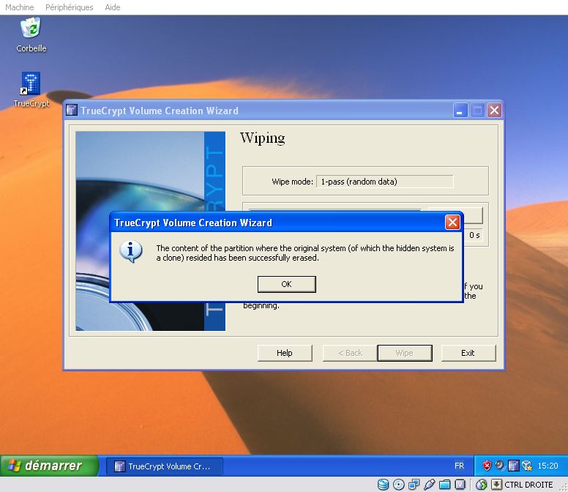Click the keyboard capture arrow icon
The height and width of the screenshot is (492, 568).
tap(496, 485)
